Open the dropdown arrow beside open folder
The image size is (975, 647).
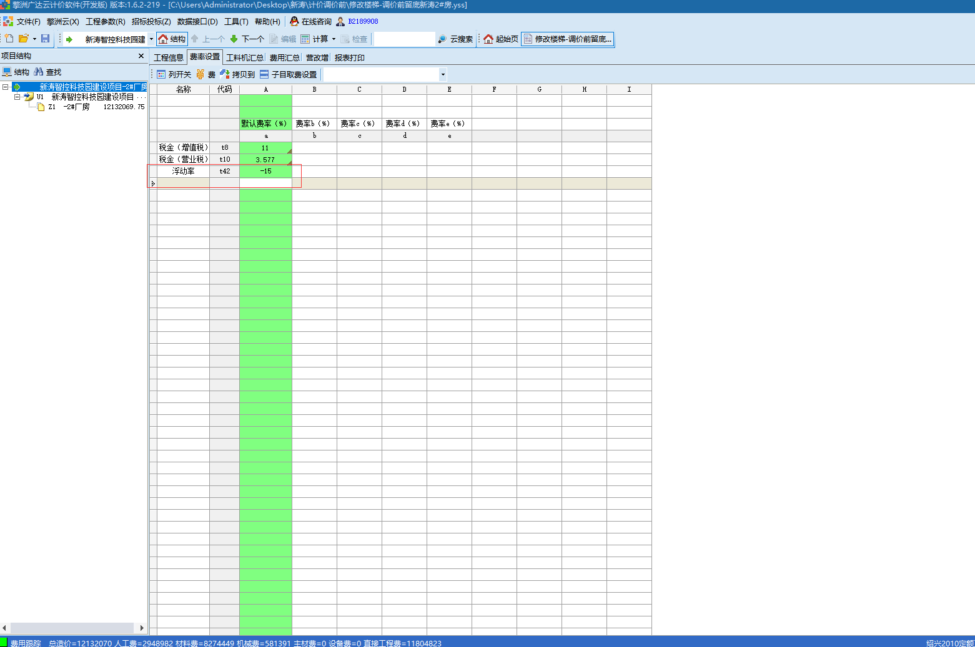(34, 39)
